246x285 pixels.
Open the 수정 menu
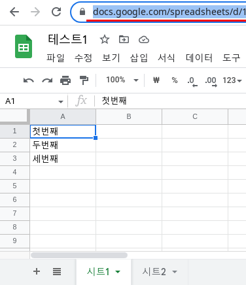click(x=83, y=58)
